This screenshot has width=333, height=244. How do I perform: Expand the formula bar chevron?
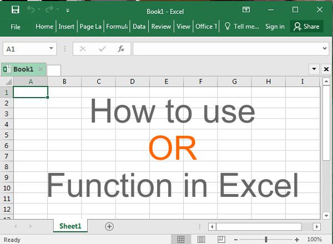pos(325,48)
